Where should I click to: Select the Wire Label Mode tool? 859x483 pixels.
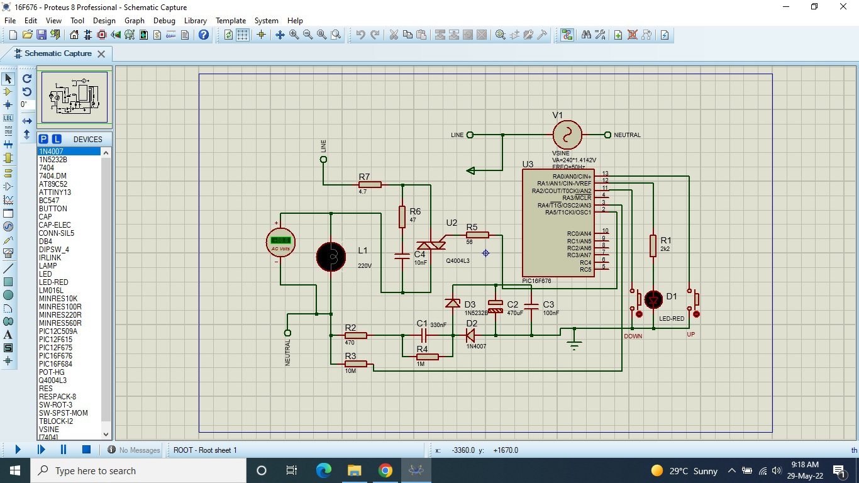(8, 118)
